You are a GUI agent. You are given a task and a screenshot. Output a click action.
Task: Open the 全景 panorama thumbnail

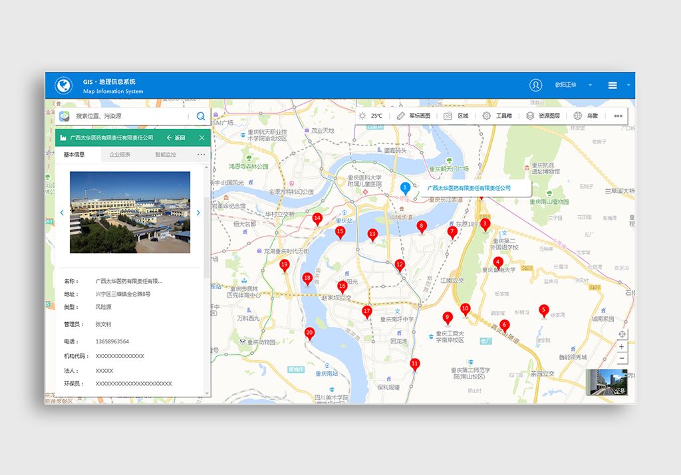(607, 382)
